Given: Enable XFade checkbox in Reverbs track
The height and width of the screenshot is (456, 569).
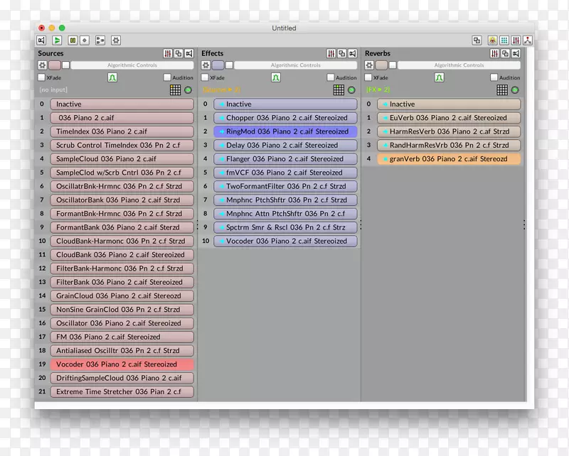Looking at the screenshot, I should [x=368, y=77].
